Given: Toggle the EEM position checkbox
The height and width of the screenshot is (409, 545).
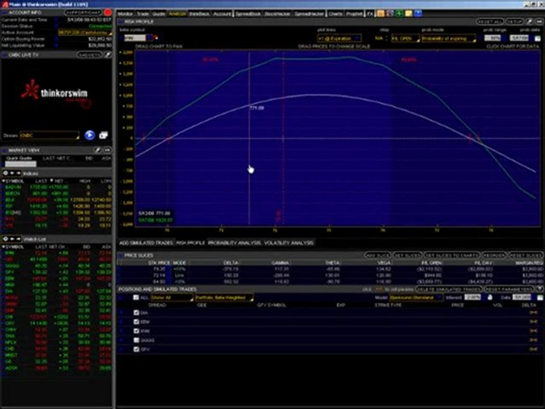Looking at the screenshot, I should 136,322.
